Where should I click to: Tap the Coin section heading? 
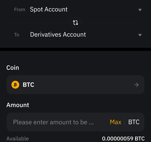click(13, 68)
